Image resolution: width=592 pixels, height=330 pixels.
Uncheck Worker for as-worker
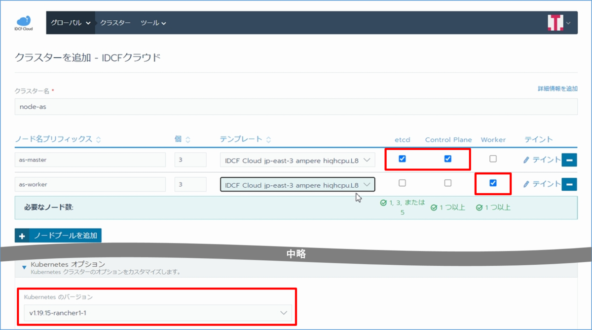pyautogui.click(x=493, y=183)
